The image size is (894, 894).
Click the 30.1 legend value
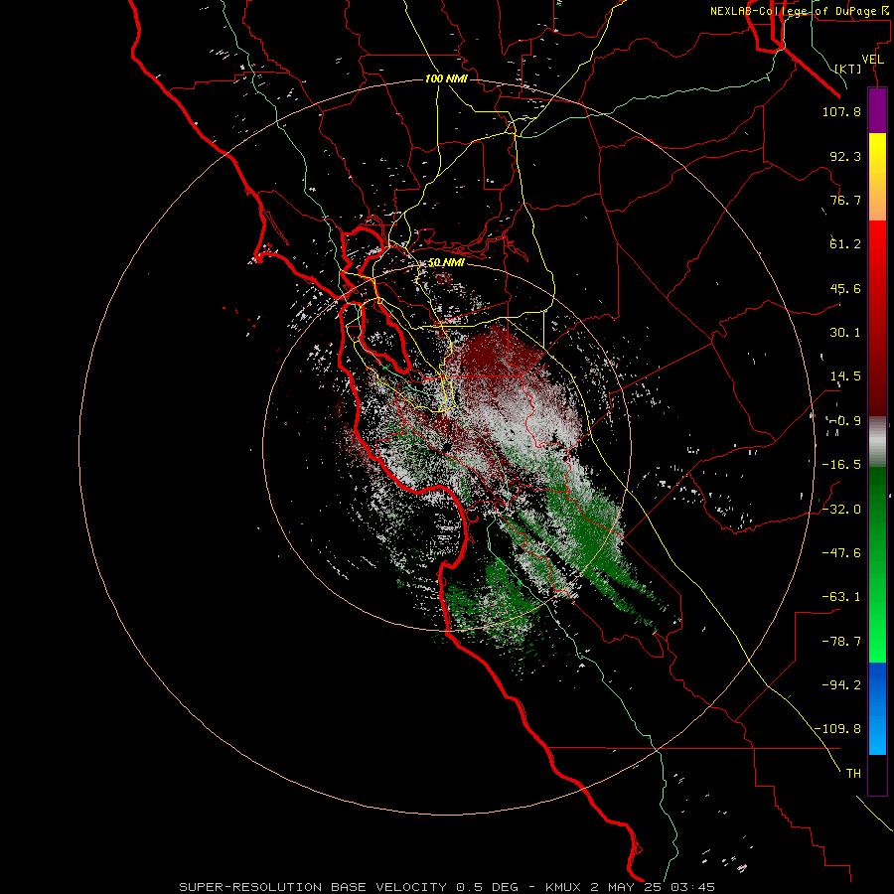tap(845, 333)
